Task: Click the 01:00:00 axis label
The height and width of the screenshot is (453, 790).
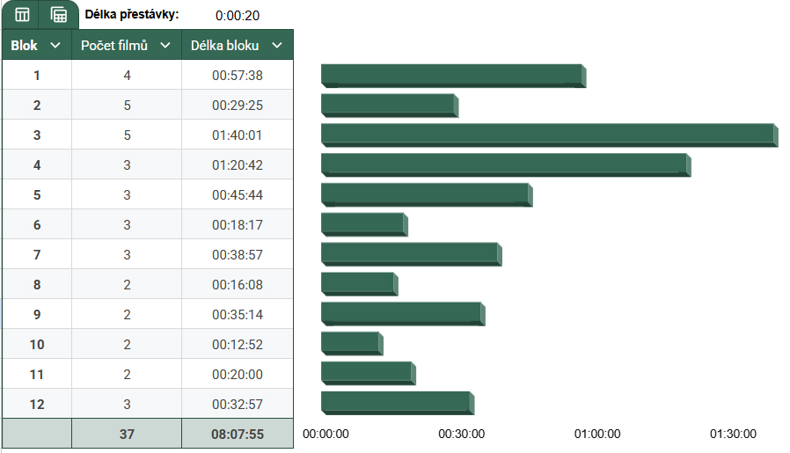Action: (597, 434)
